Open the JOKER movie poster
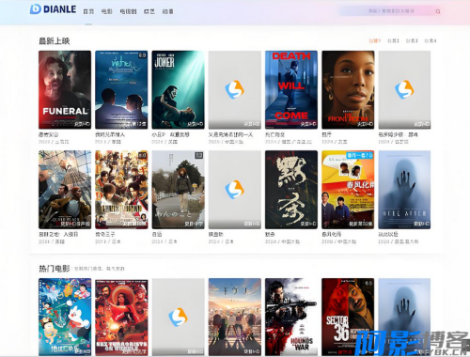The height and width of the screenshot is (357, 470). pos(178,89)
